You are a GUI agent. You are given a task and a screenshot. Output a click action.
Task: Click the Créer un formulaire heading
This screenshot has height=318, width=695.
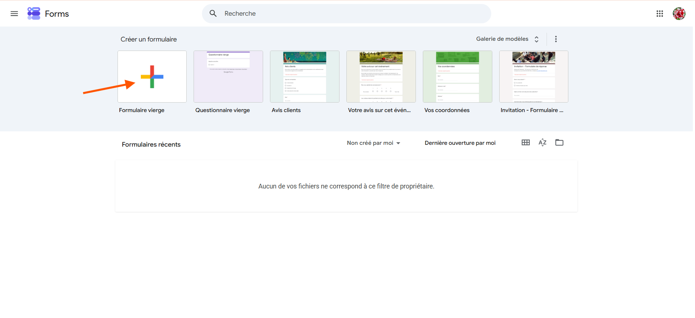[149, 39]
